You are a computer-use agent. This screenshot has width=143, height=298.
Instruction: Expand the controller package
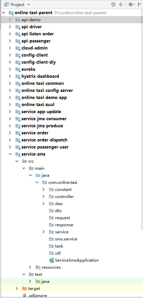(44, 197)
